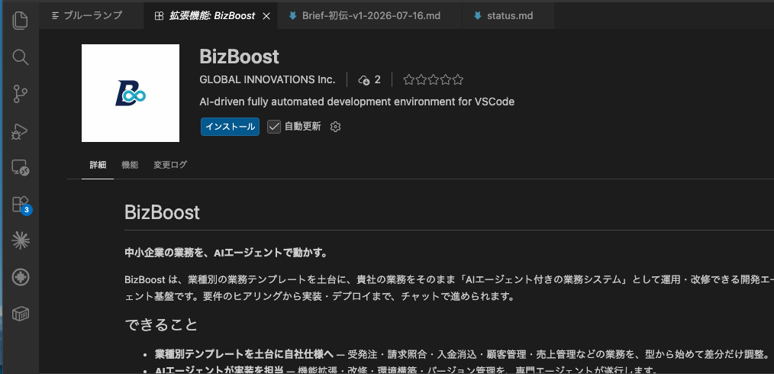Open the GLOBAL INNOVATIONS Inc. publisher link
This screenshot has height=374, width=774.
click(267, 80)
